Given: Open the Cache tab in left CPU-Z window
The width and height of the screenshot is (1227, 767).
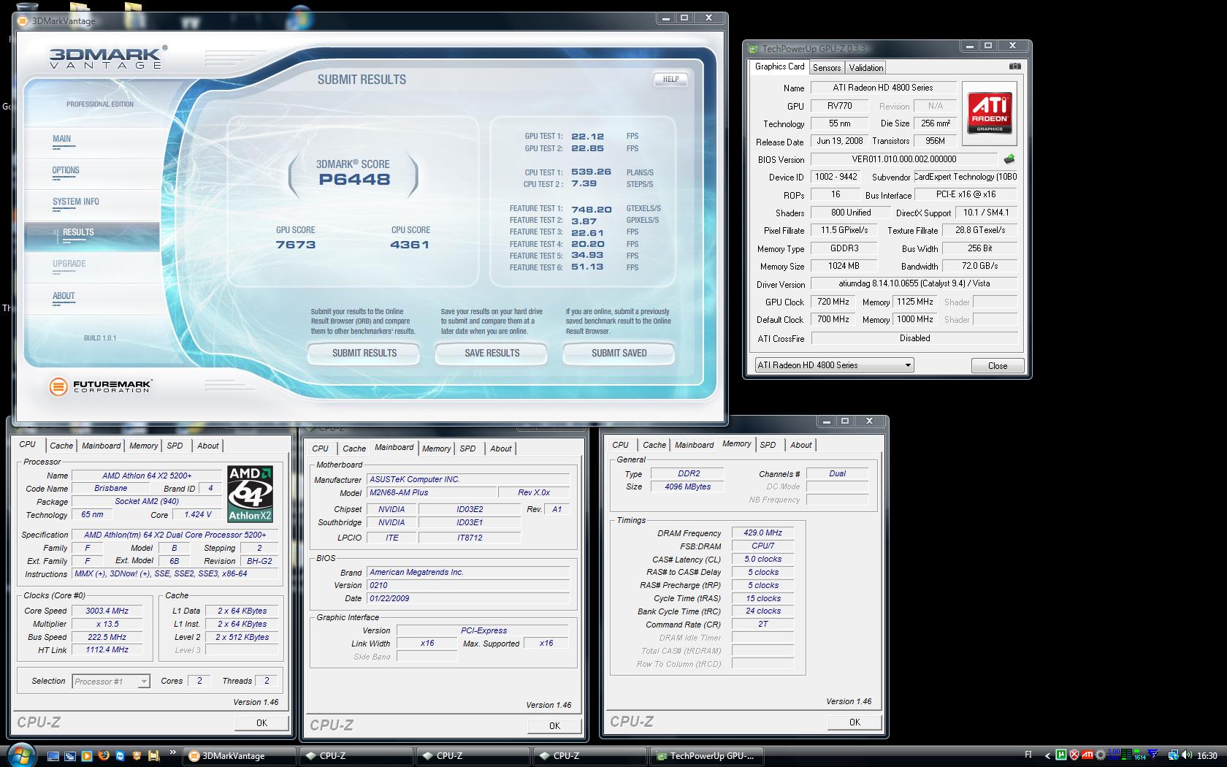Looking at the screenshot, I should pyautogui.click(x=61, y=446).
